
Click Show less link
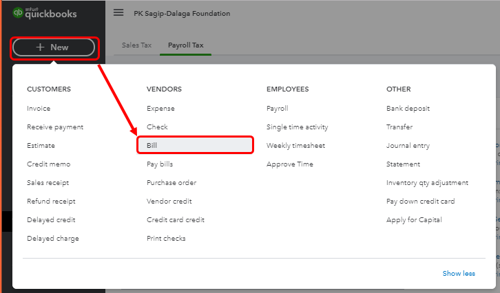coord(459,274)
